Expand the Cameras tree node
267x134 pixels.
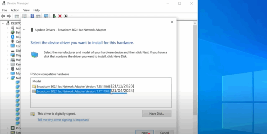[8, 42]
